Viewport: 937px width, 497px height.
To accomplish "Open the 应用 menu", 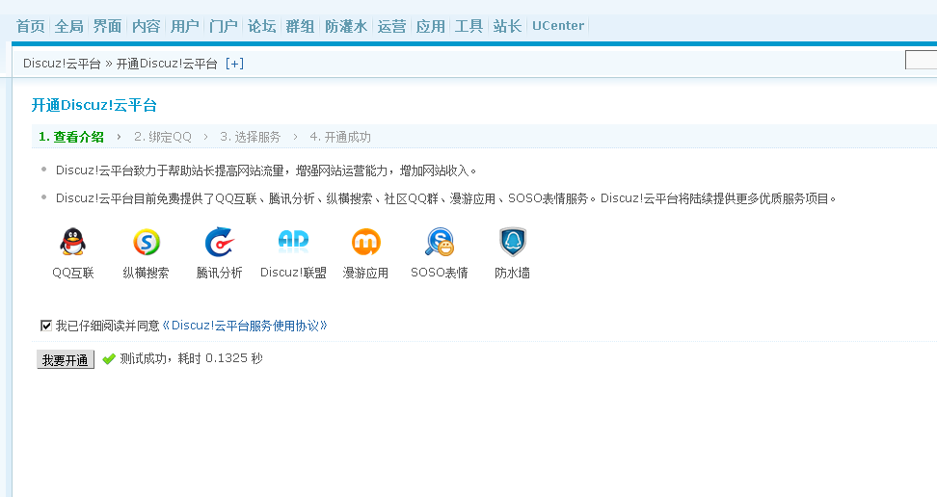I will tap(431, 26).
